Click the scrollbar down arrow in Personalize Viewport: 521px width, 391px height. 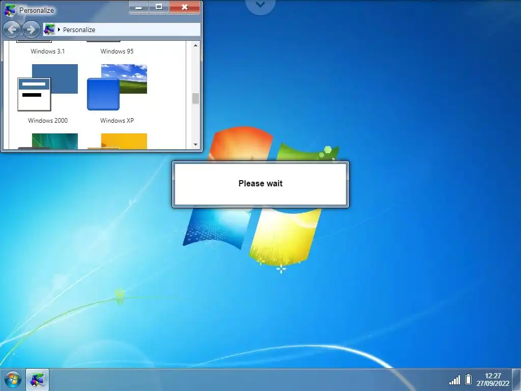pyautogui.click(x=195, y=144)
